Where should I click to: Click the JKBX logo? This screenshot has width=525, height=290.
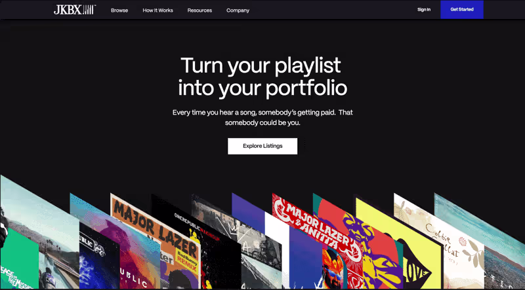pyautogui.click(x=75, y=10)
